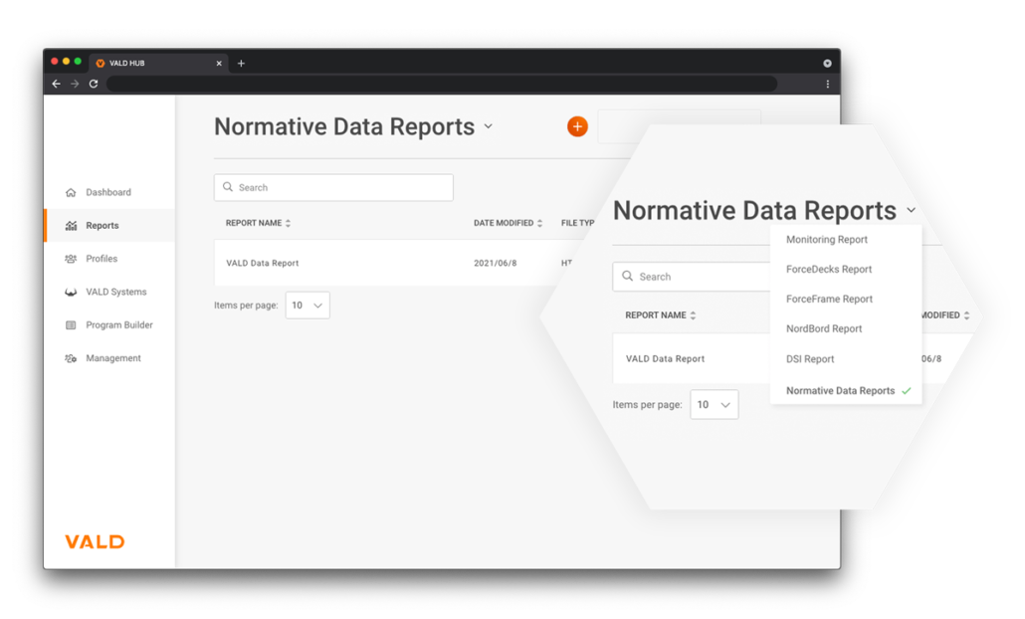Click the Dashboard home icon
The width and height of the screenshot is (1025, 619).
(x=71, y=192)
